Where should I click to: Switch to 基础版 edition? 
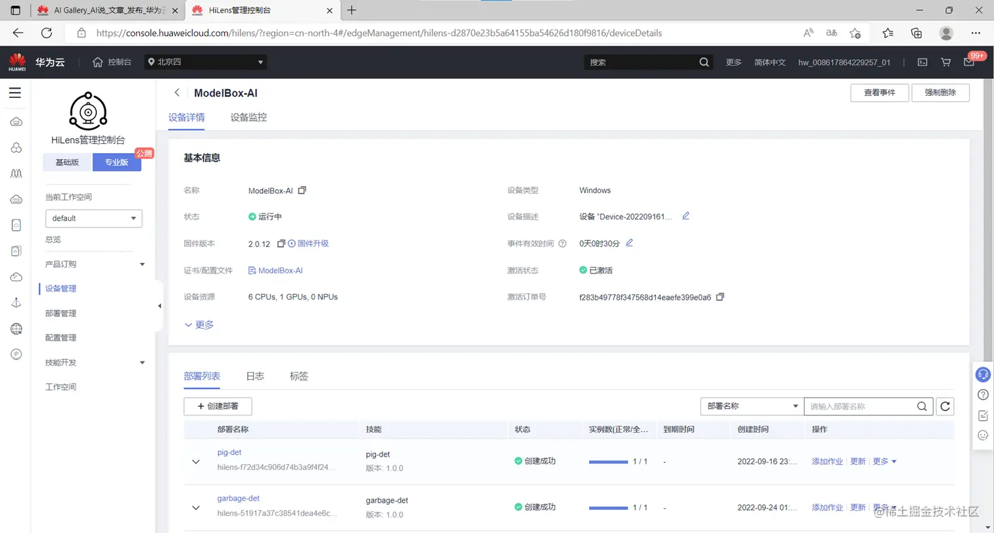pos(67,162)
